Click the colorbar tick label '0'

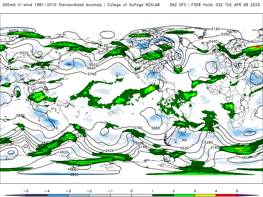131,191
